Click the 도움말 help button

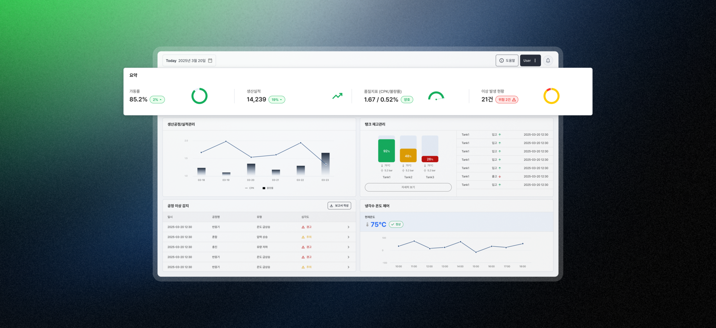507,60
